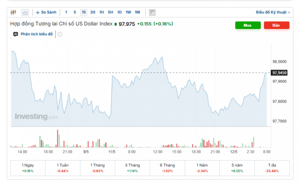Switch to candlestick chart type icon
Screen dimensions: 299x184
point(13,13)
